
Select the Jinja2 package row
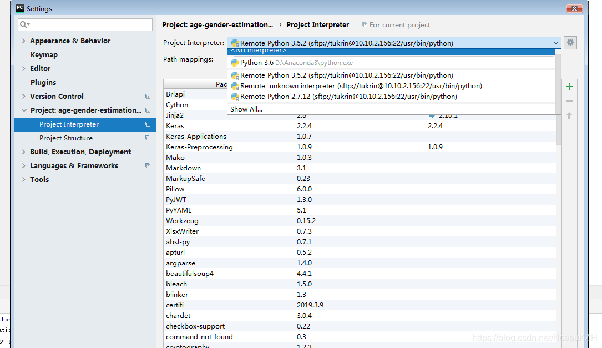(x=195, y=117)
